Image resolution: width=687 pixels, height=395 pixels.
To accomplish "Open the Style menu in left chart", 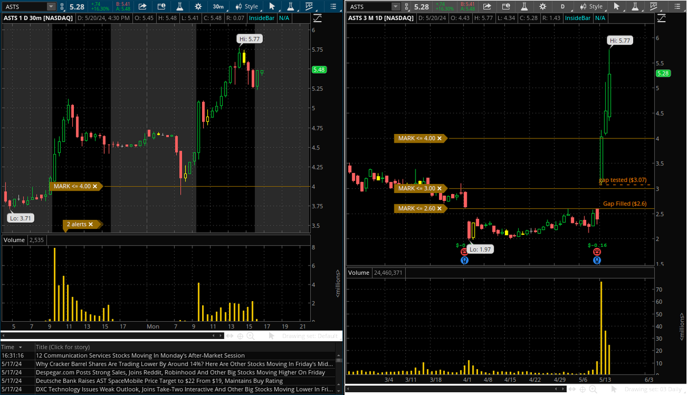I will 247,6.
